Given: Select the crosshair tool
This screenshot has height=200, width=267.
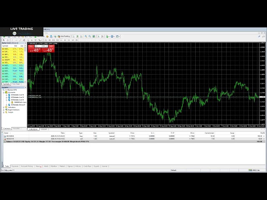Looking at the screenshot, I should click(8, 40).
